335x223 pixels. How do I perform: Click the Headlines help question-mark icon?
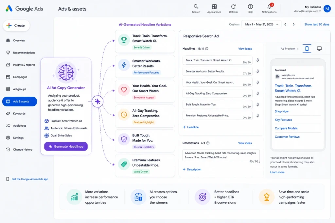point(207,49)
